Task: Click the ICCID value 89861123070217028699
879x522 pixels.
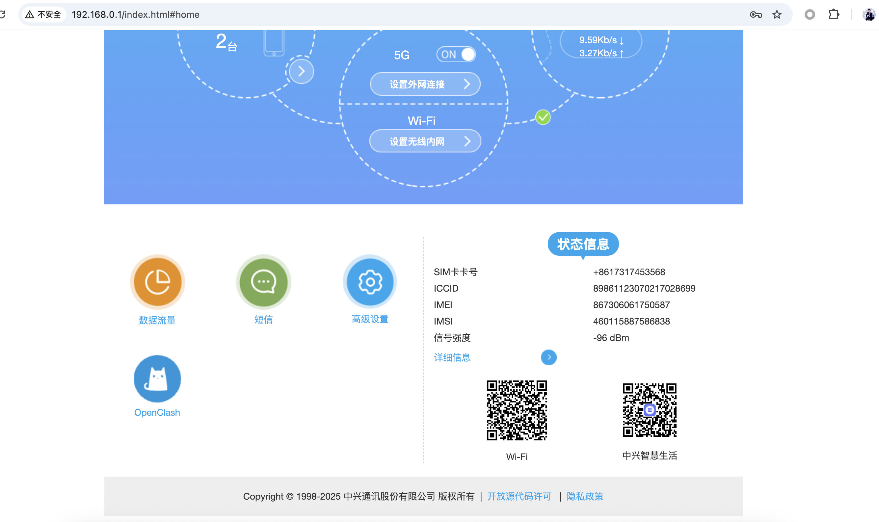Action: [644, 288]
